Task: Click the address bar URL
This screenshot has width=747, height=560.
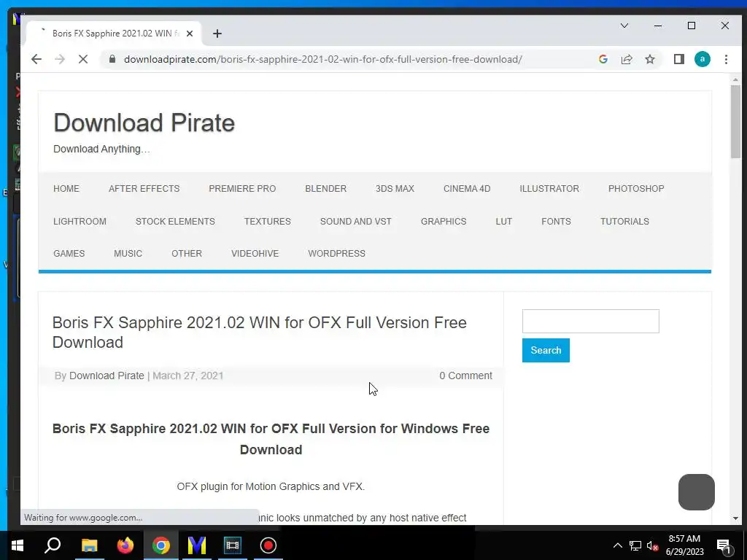Action: (x=323, y=59)
